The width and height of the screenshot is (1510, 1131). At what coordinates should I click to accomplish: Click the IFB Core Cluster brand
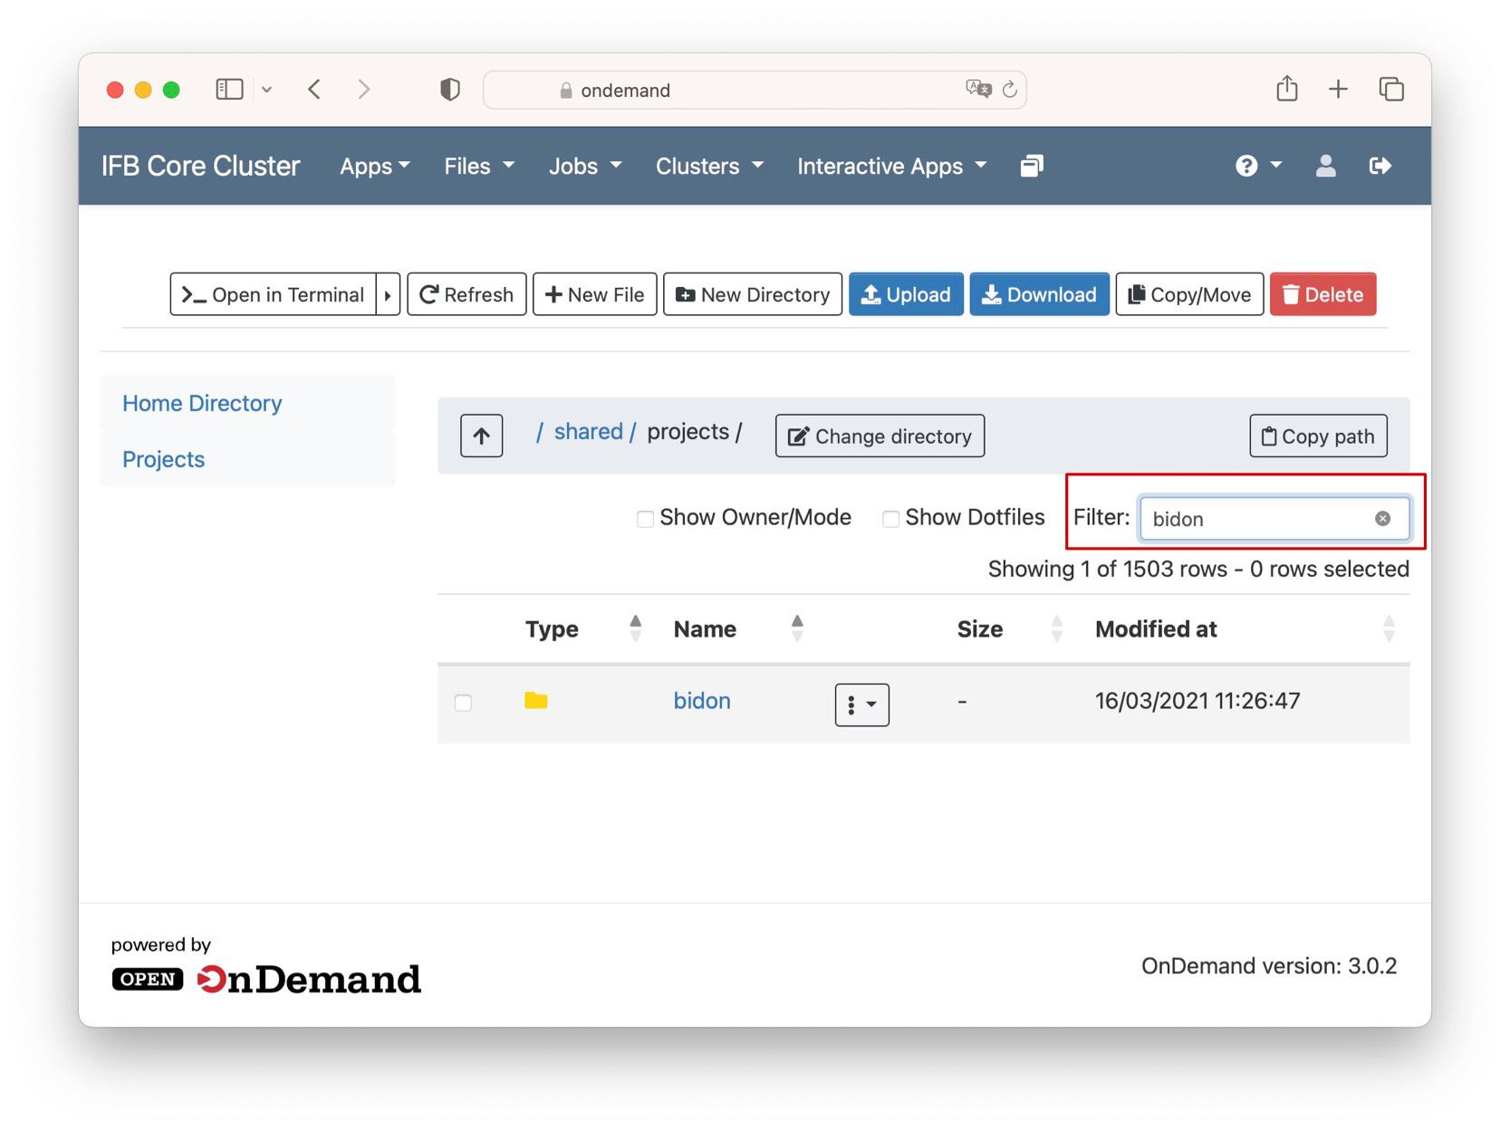click(x=200, y=166)
